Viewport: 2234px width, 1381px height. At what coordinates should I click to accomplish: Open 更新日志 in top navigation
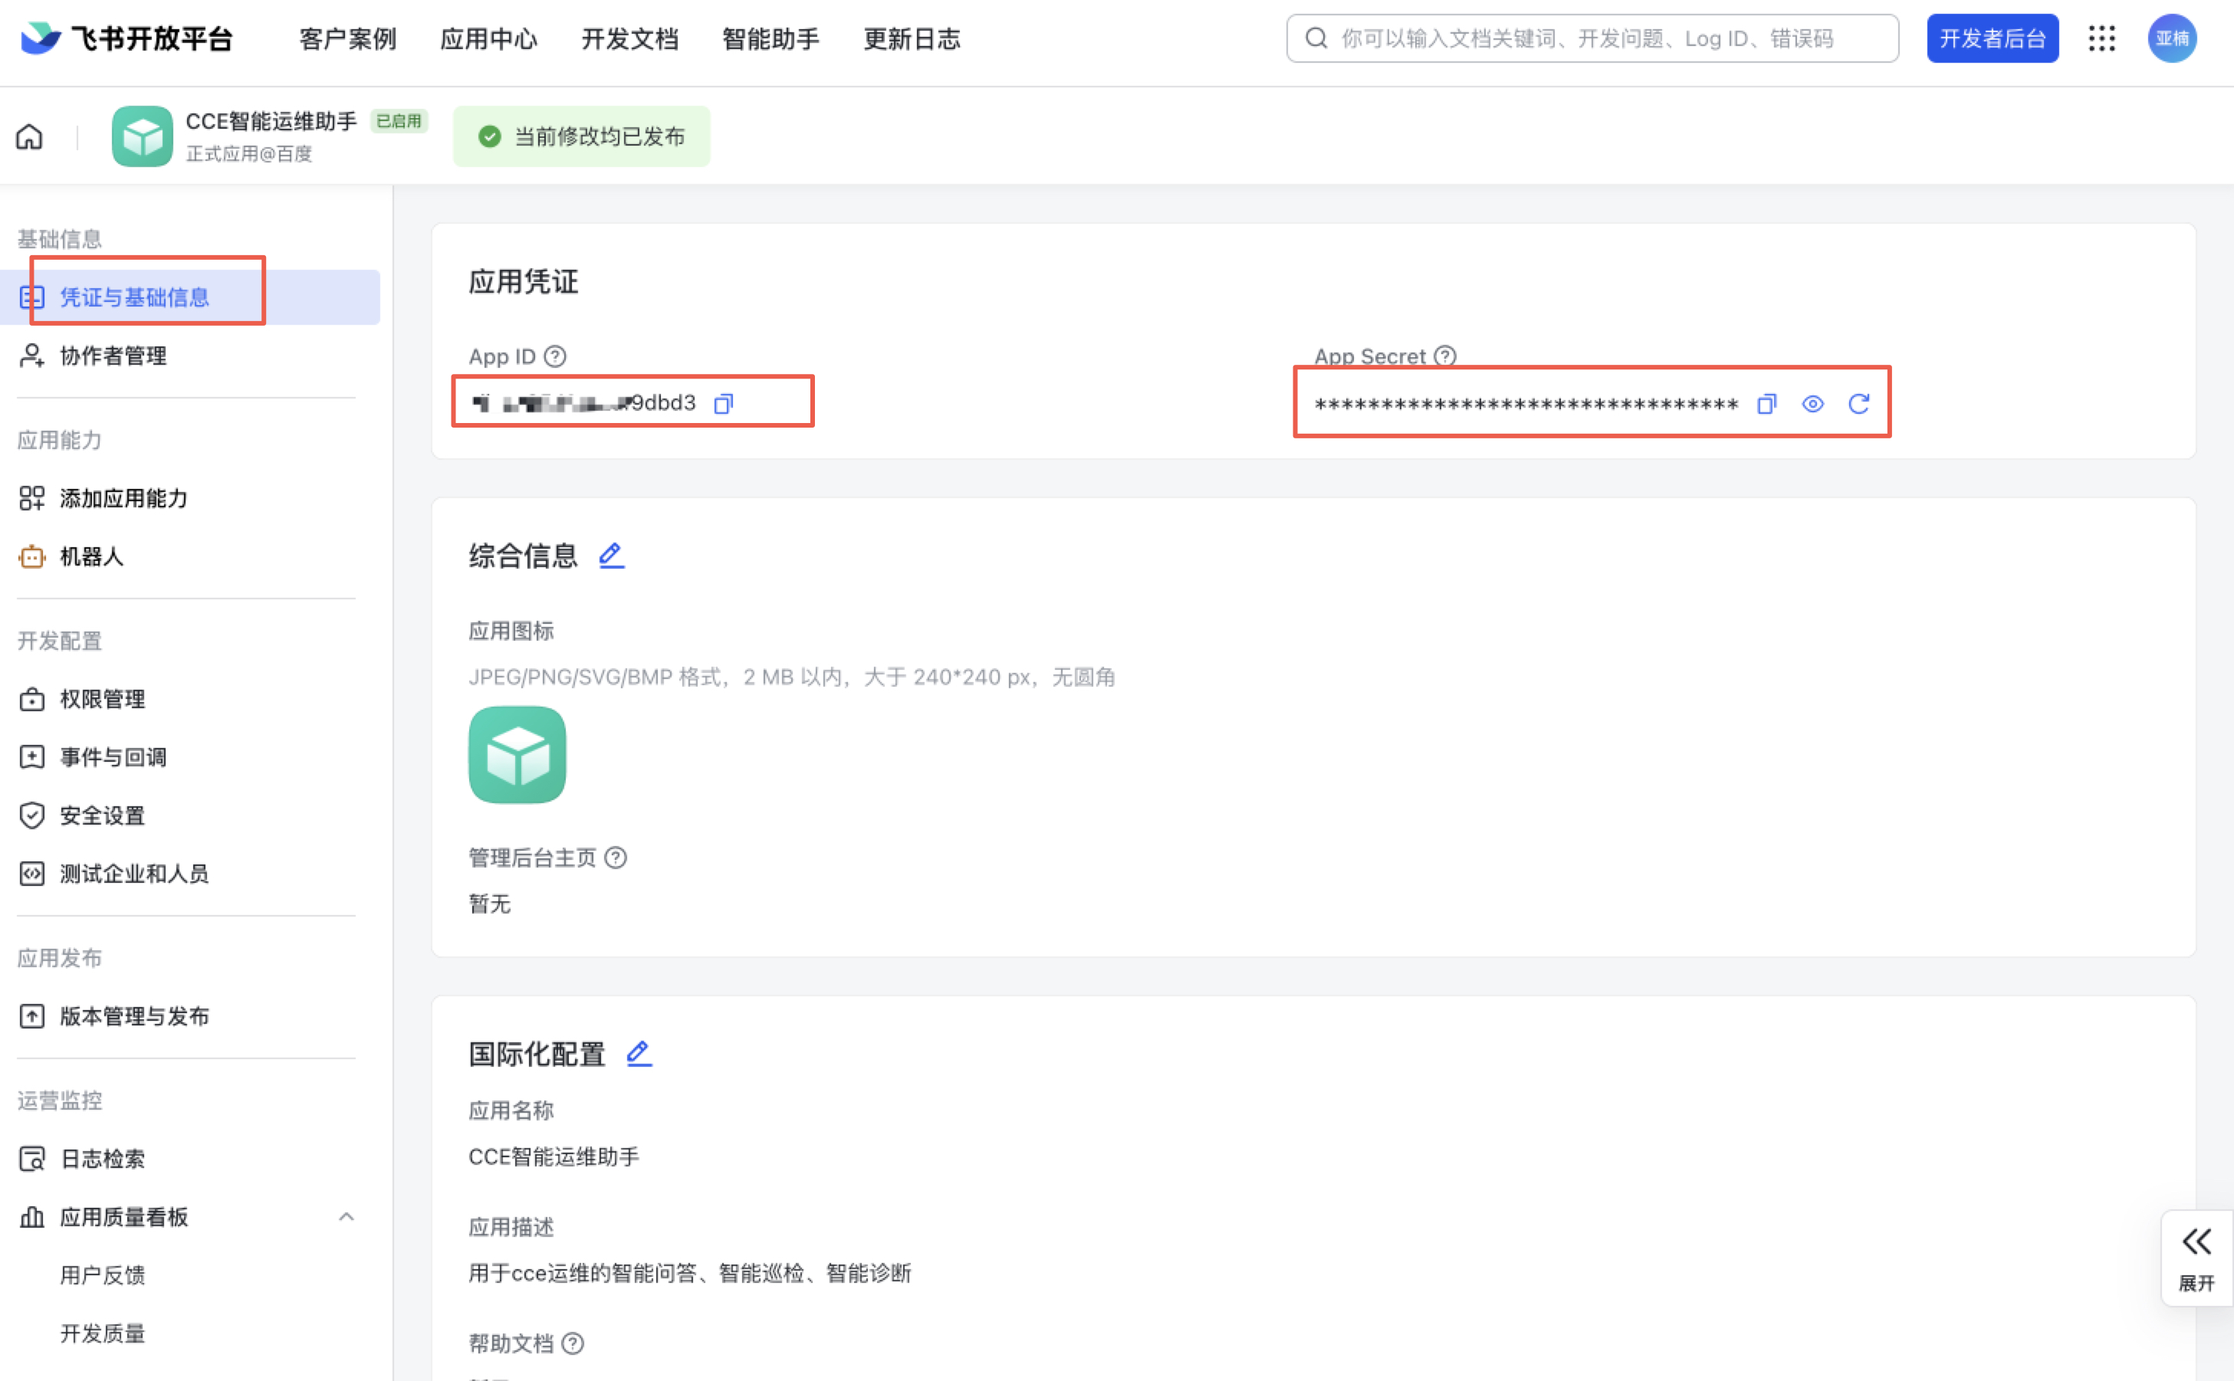912,39
